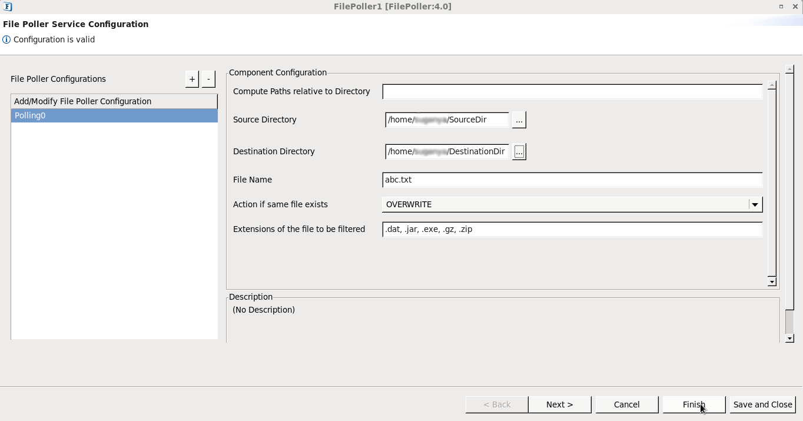Click the info icon beside Configuration is valid

coord(6,40)
